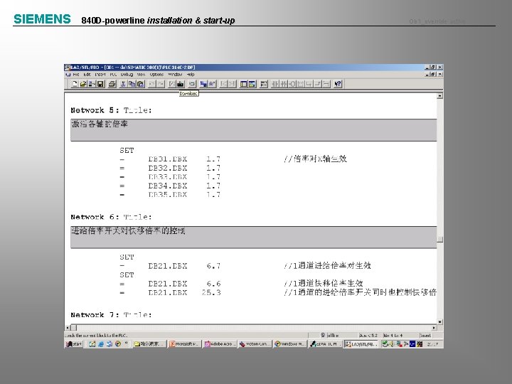This screenshot has width=512, height=384.
Task: Open the Insert menu
Action: click(100, 75)
